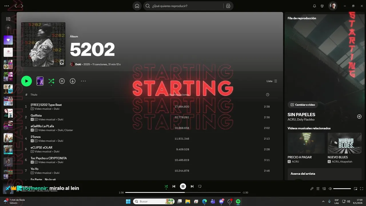366x206 pixels.
Task: Save 5202 album to library
Action: click(62, 81)
